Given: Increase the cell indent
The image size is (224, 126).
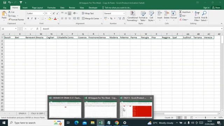Looking at the screenshot, I should [x=78, y=19].
